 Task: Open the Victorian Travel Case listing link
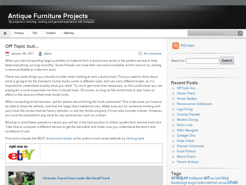76,178
